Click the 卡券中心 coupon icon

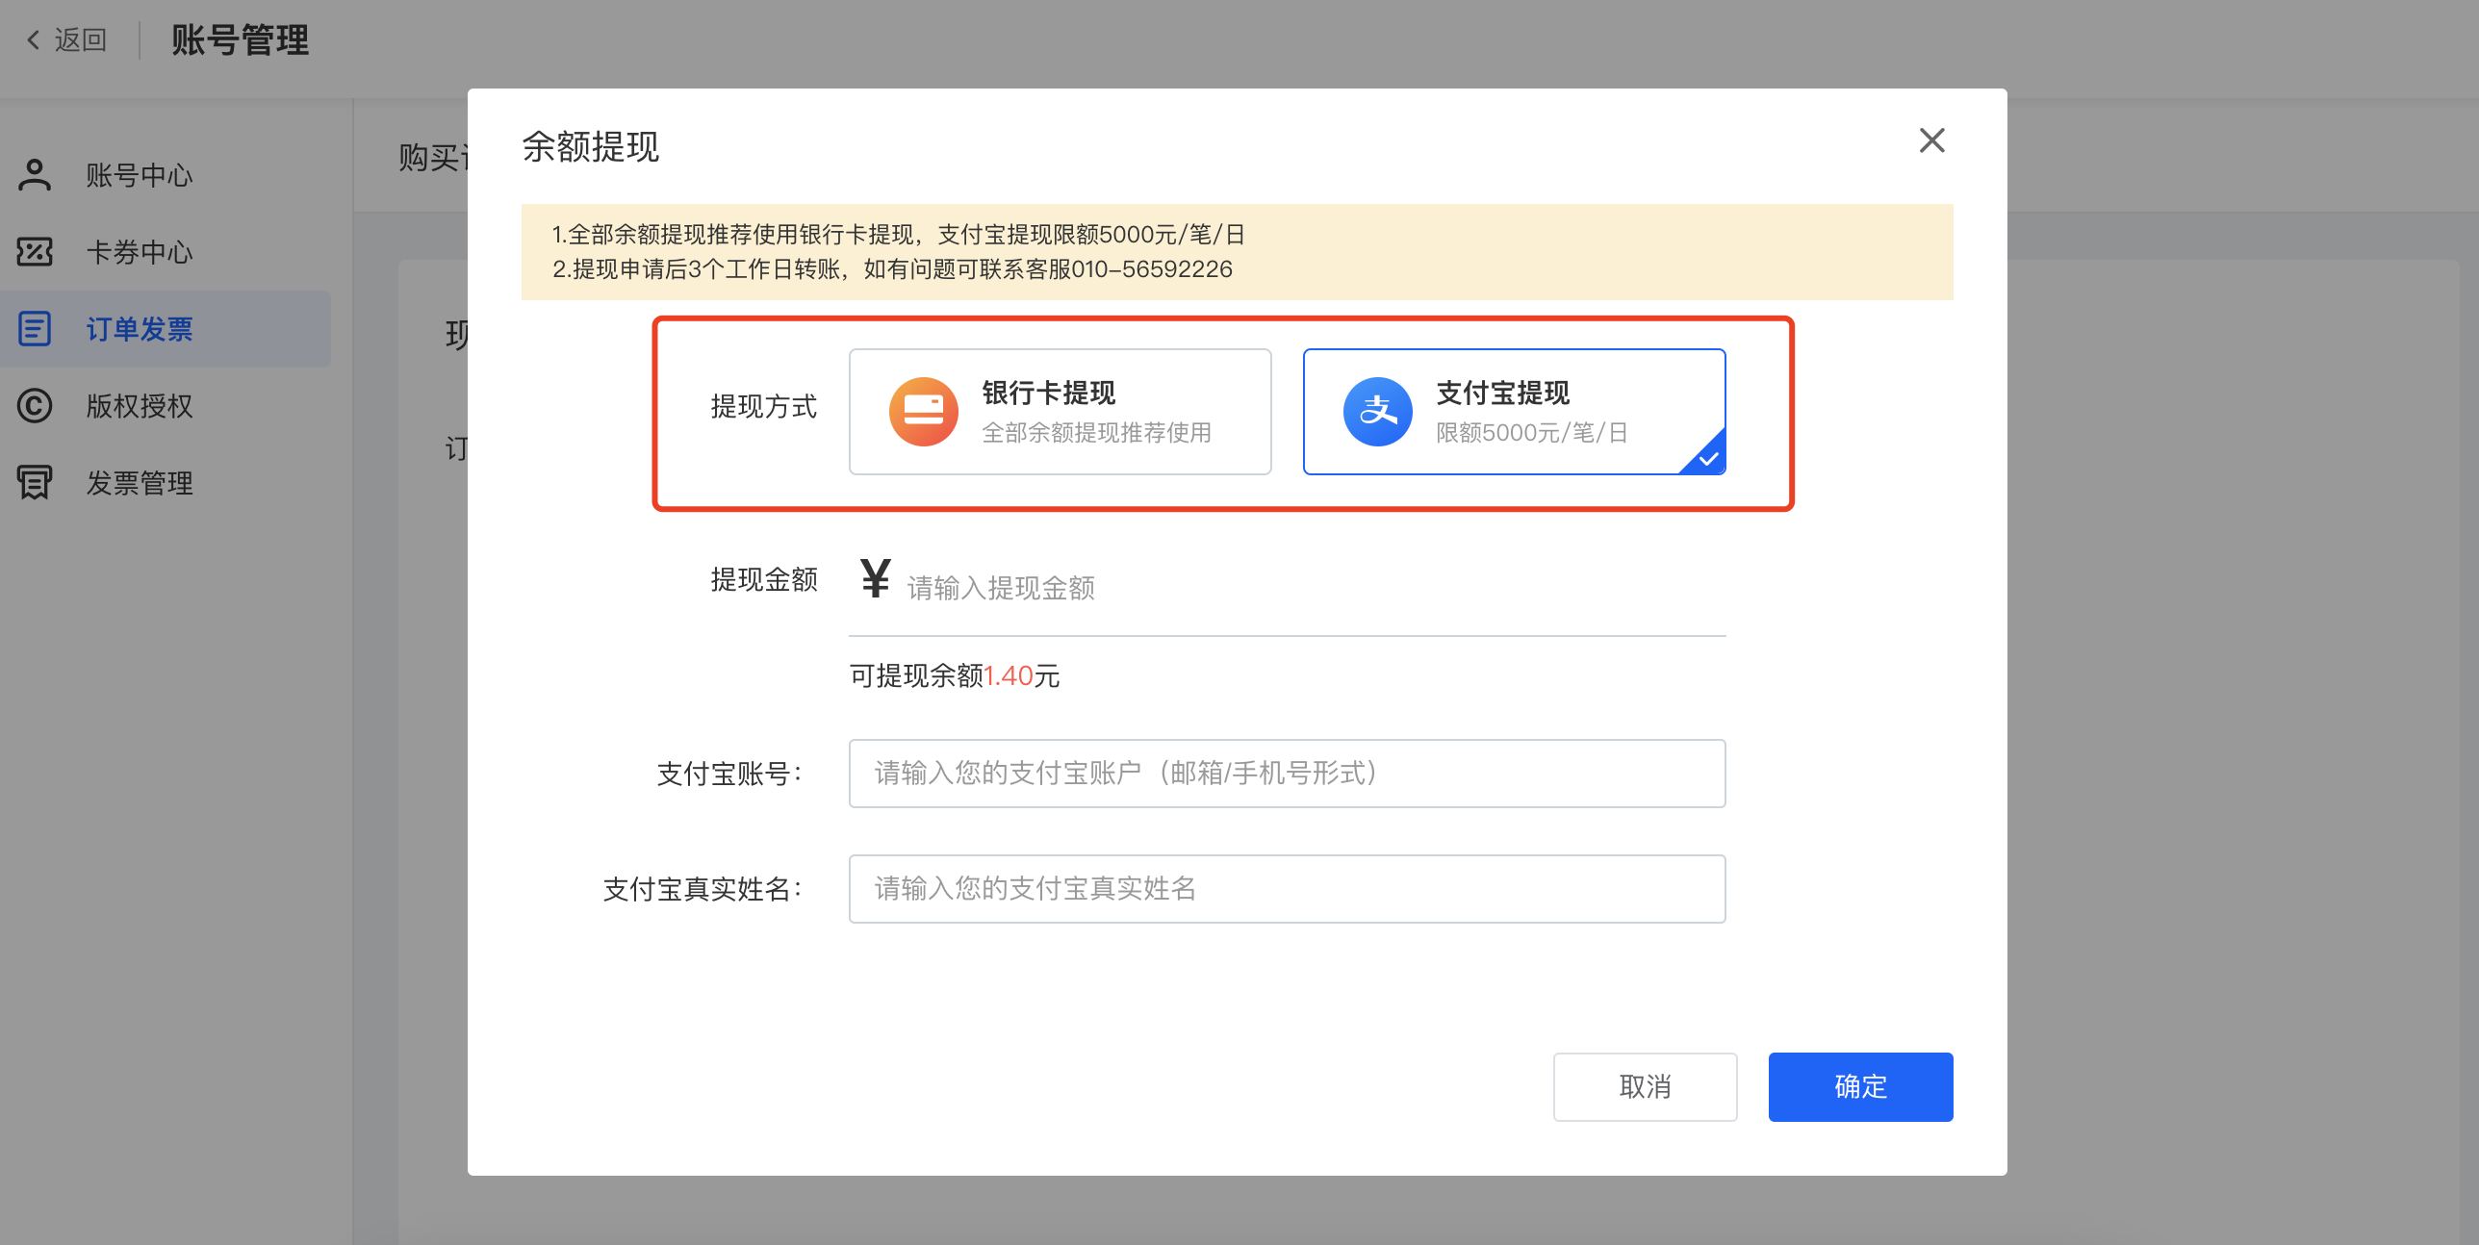point(35,252)
